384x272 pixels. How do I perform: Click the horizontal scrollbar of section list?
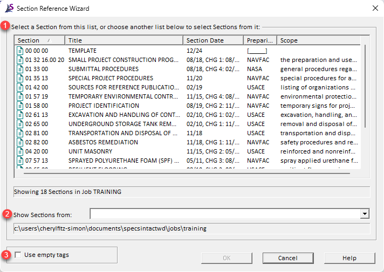[187, 173]
